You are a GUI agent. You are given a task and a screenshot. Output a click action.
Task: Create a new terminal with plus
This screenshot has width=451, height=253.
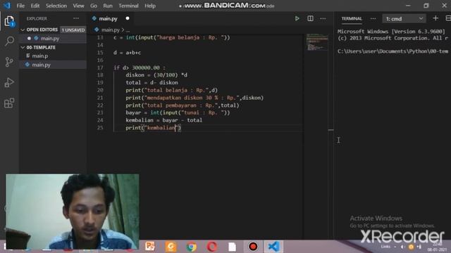coord(435,18)
